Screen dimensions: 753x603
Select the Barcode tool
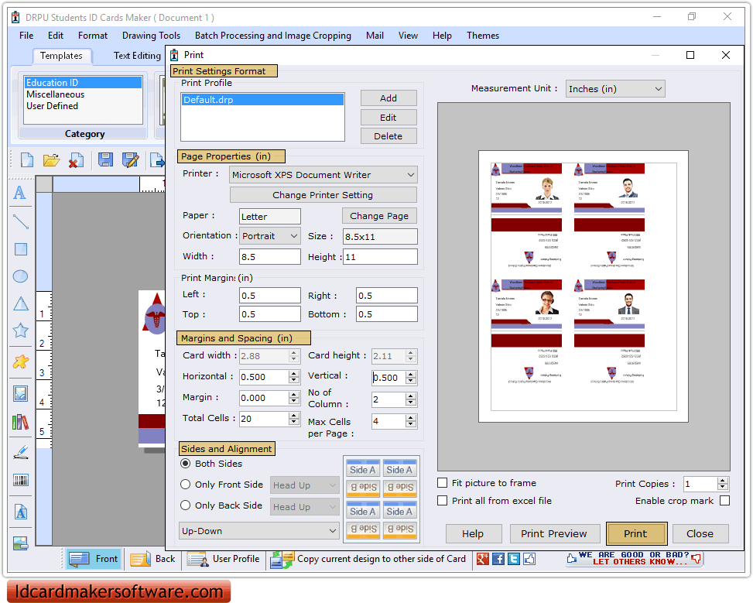tap(20, 479)
